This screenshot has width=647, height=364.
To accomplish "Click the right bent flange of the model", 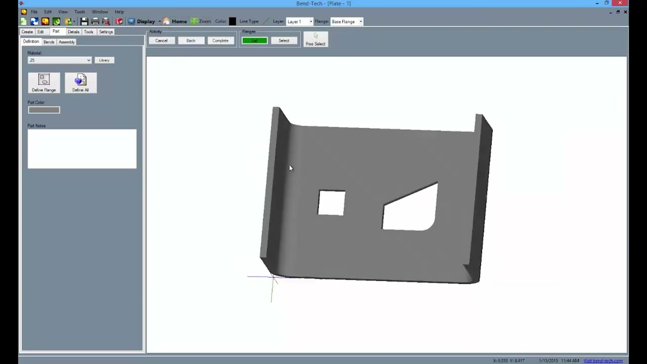I will point(480,197).
